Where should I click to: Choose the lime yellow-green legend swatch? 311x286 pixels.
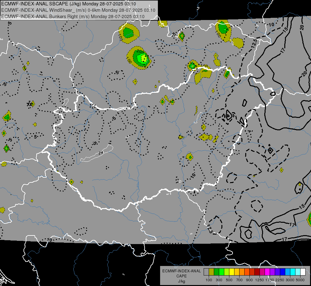coord(227,272)
